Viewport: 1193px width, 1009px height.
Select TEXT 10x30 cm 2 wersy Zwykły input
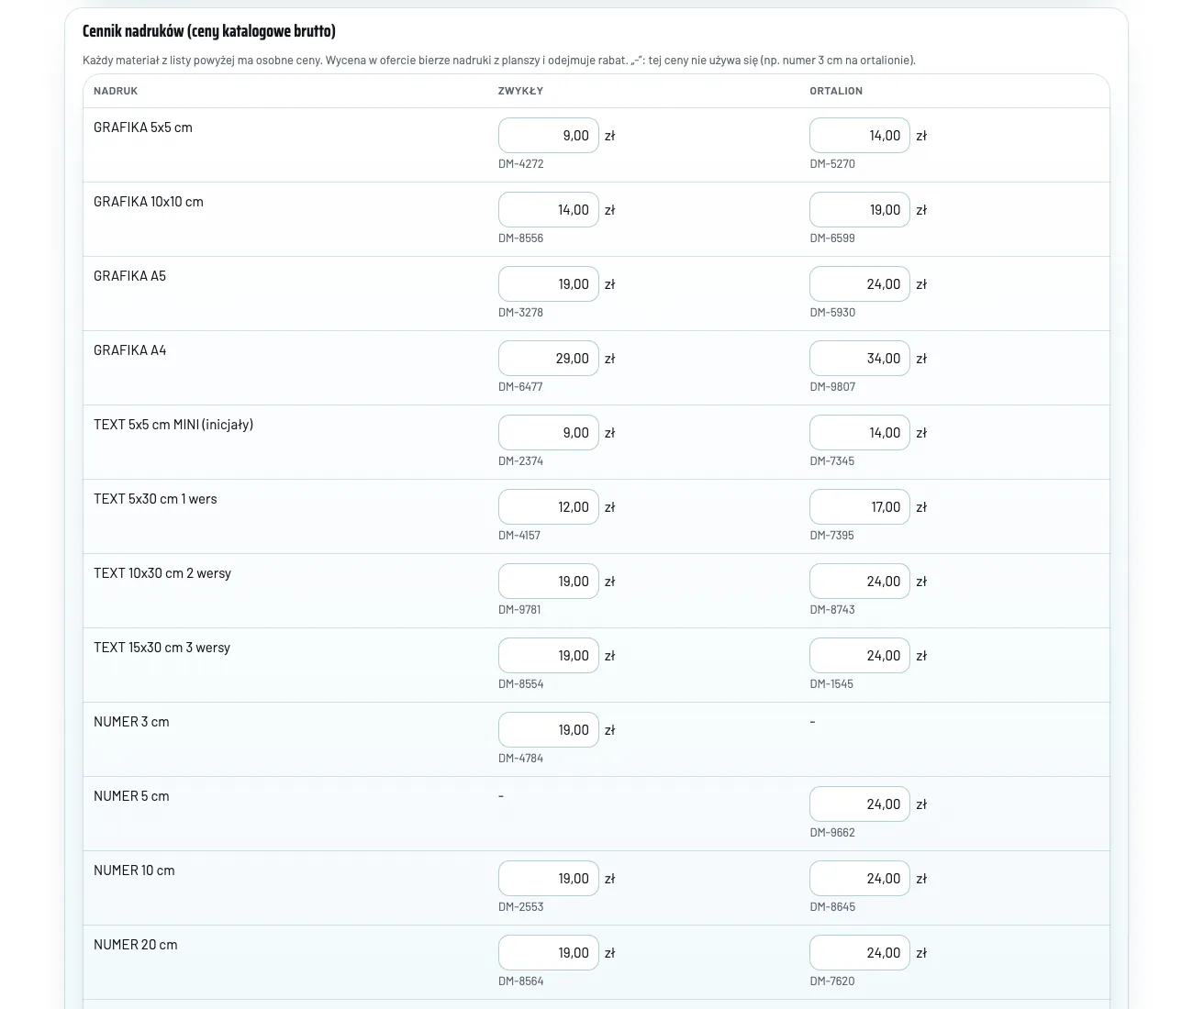[549, 582]
